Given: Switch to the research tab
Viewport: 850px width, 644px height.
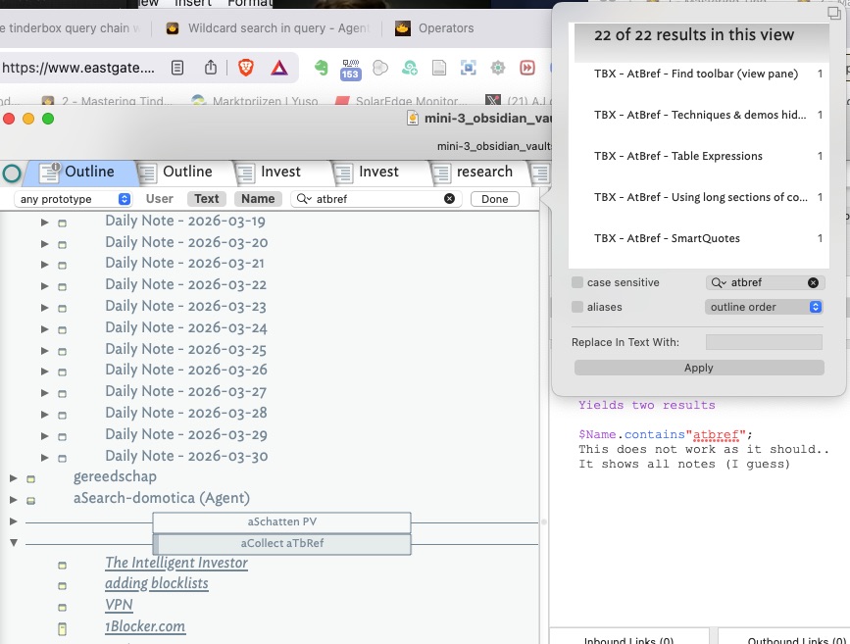Looking at the screenshot, I should 483,173.
